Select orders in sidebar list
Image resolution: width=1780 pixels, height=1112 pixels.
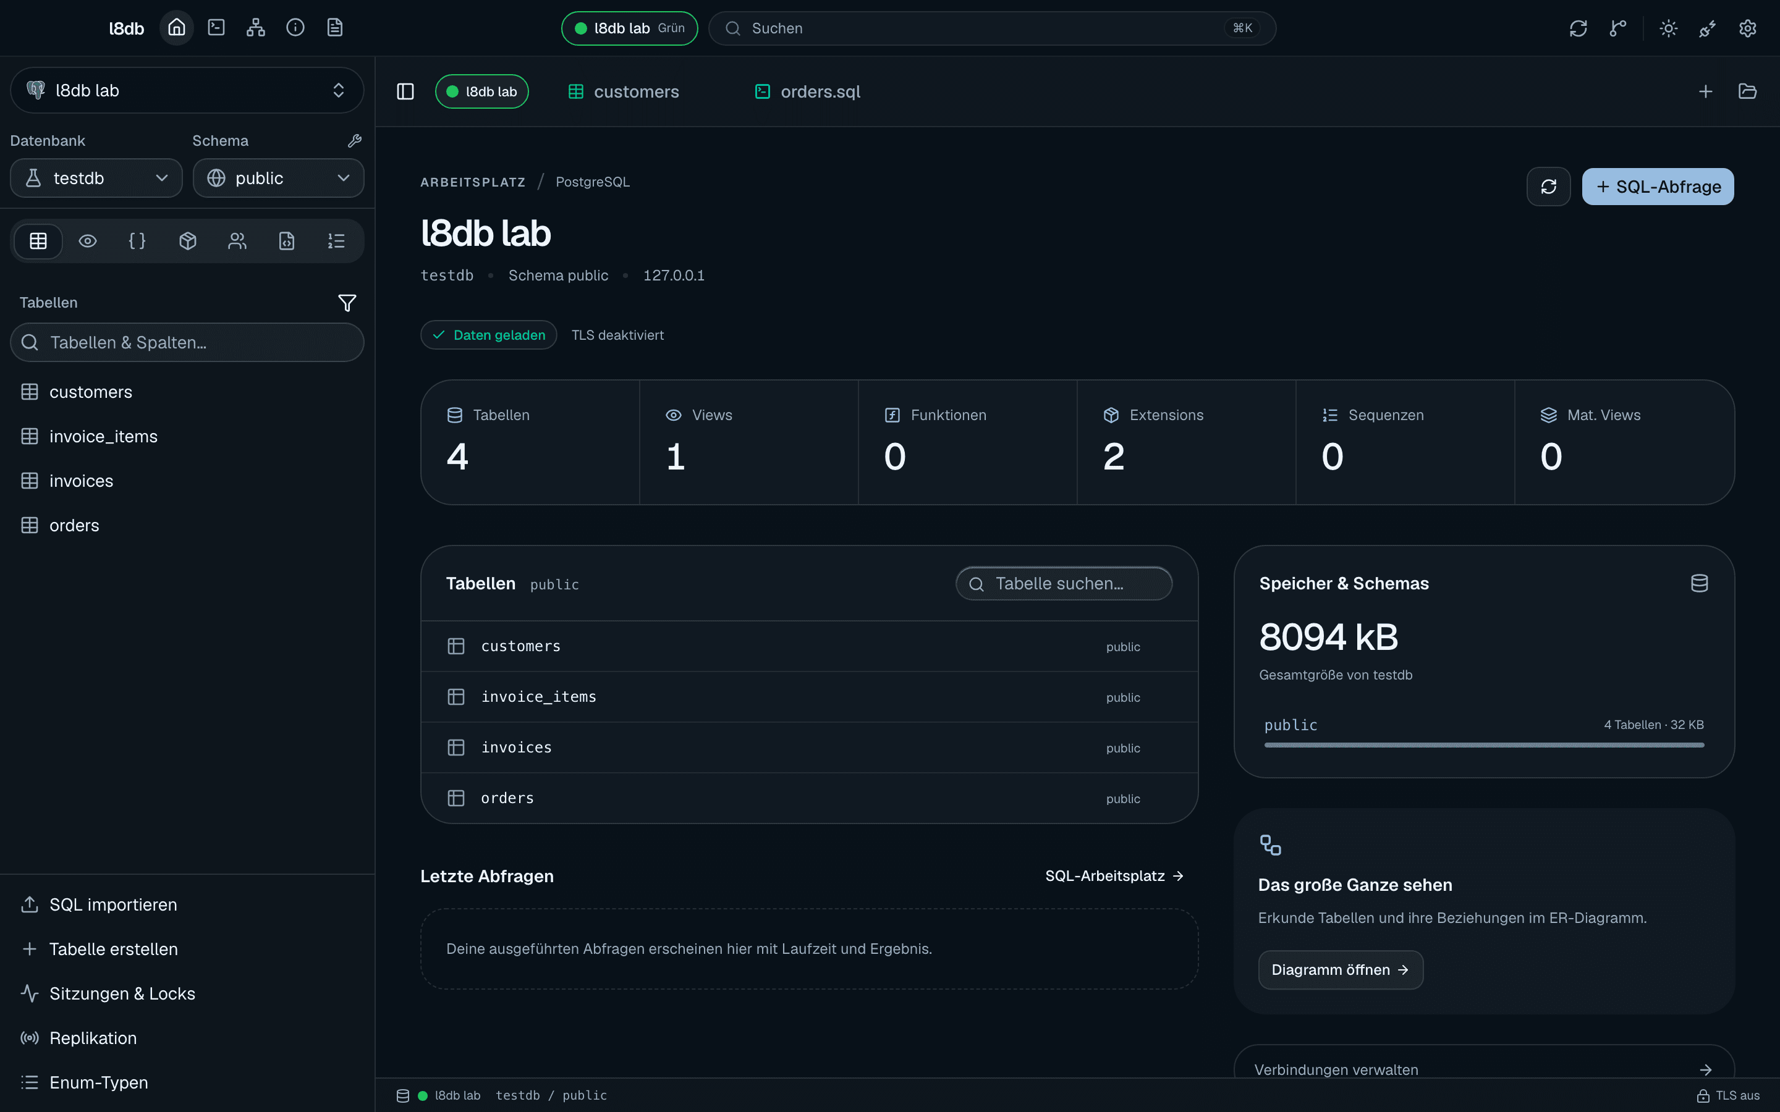pos(187,525)
